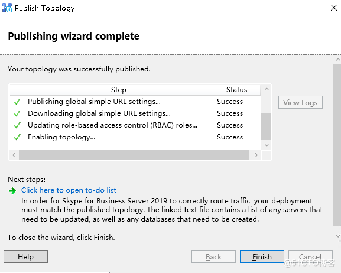This screenshot has height=273, width=341.
Task: Click the View Logs button
Action: [x=300, y=102]
